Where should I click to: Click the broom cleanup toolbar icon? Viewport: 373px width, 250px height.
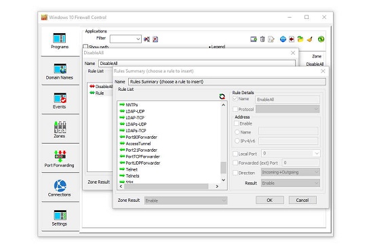[309, 39]
